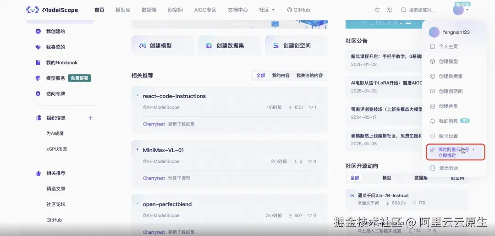The image size is (495, 236).
Task: Open xGPU乐园 organization in sidebar
Action: 56,149
